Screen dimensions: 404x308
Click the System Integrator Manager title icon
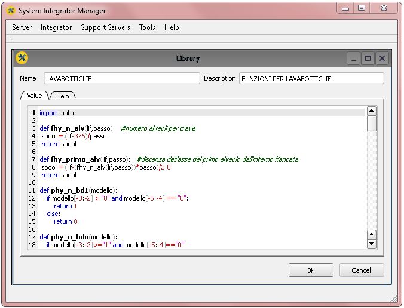(x=10, y=11)
